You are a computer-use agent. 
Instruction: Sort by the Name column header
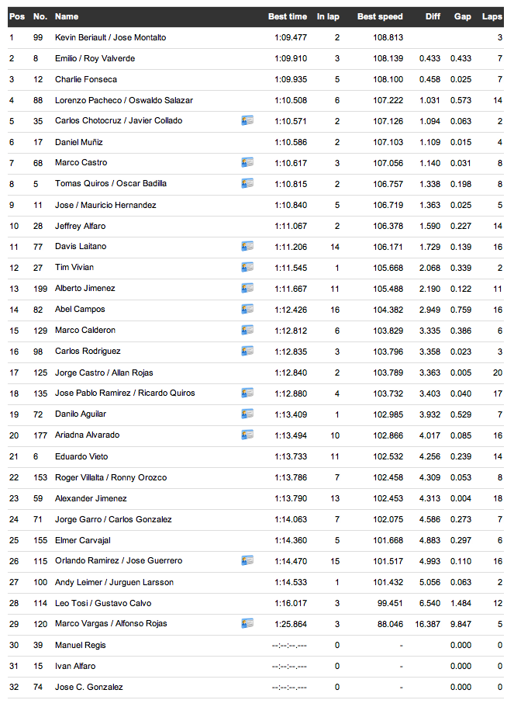(67, 16)
